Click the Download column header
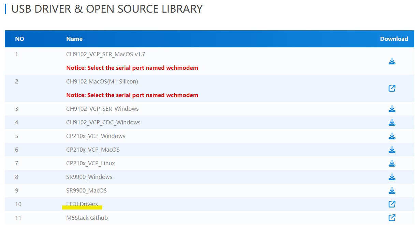The width and height of the screenshot is (420, 231). (x=394, y=39)
